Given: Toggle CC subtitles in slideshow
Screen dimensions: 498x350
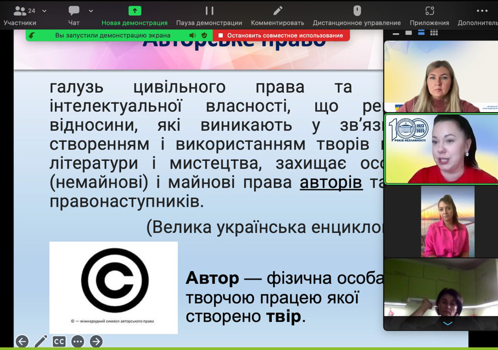Looking at the screenshot, I should pos(59,341).
